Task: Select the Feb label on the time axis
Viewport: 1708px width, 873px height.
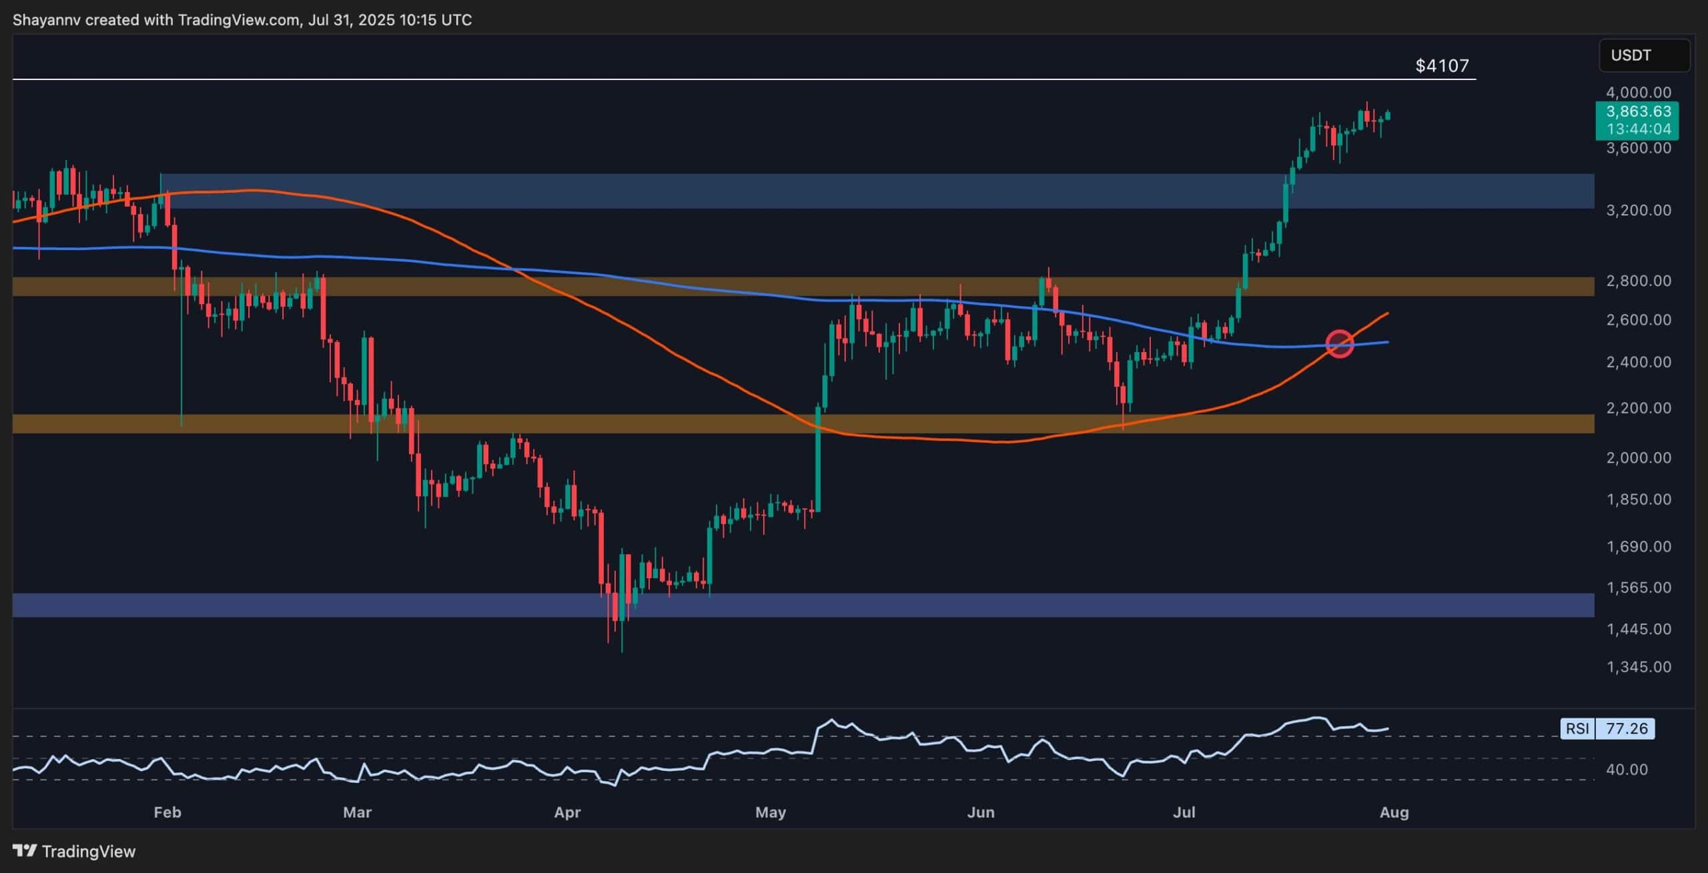Action: (167, 813)
